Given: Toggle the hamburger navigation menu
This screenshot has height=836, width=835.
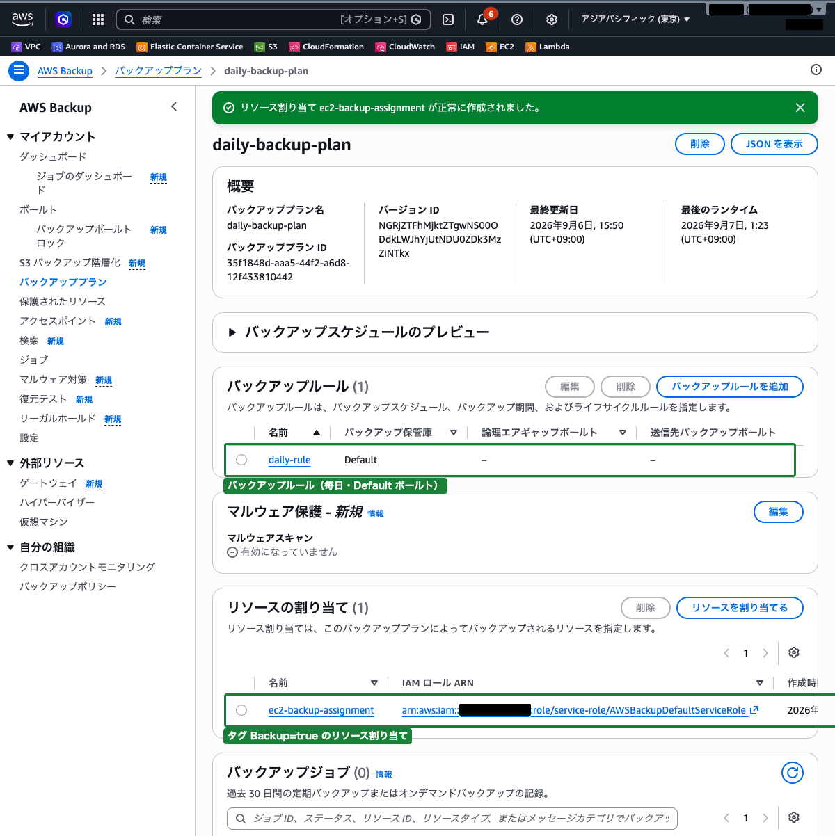Looking at the screenshot, I should click(x=19, y=70).
